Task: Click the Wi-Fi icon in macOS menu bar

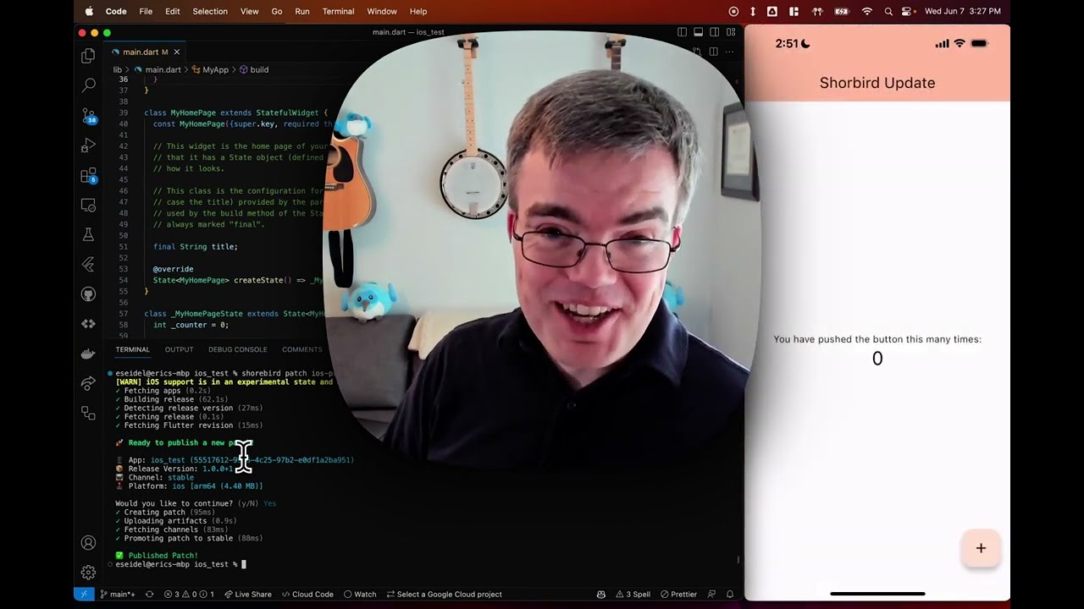Action: [866, 11]
